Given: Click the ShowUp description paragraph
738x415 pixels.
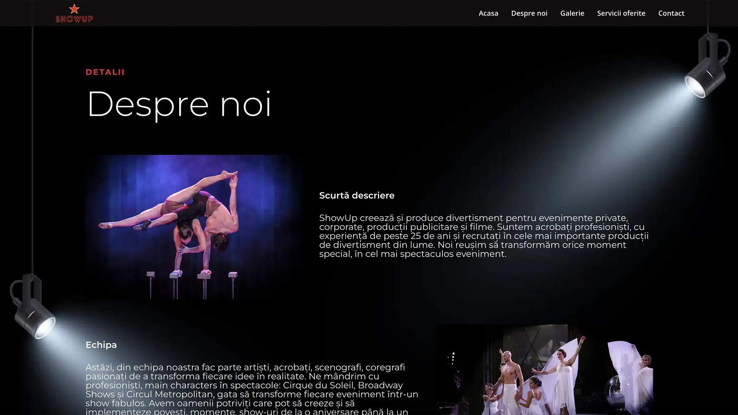Looking at the screenshot, I should (484, 236).
